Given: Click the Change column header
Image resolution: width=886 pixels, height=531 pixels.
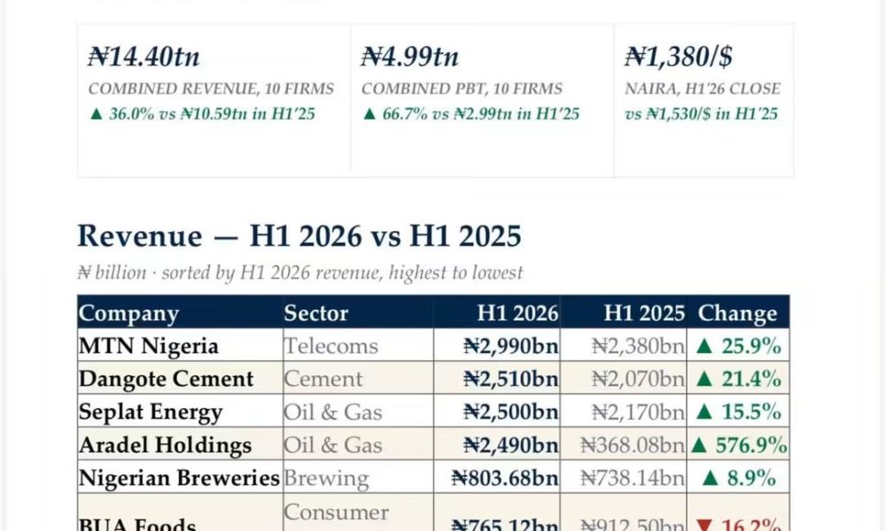Looking at the screenshot, I should coord(737,313).
